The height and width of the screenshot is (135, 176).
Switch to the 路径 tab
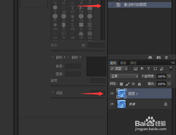pyautogui.click(x=133, y=63)
